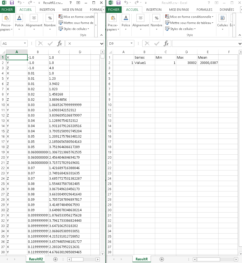The image size is (242, 263).
Task: Open Police font group in right window
Action: (126, 23)
